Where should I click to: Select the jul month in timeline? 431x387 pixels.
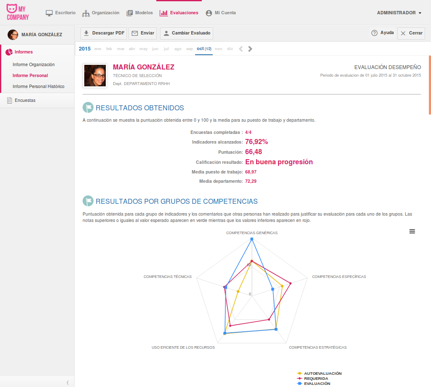coord(166,49)
